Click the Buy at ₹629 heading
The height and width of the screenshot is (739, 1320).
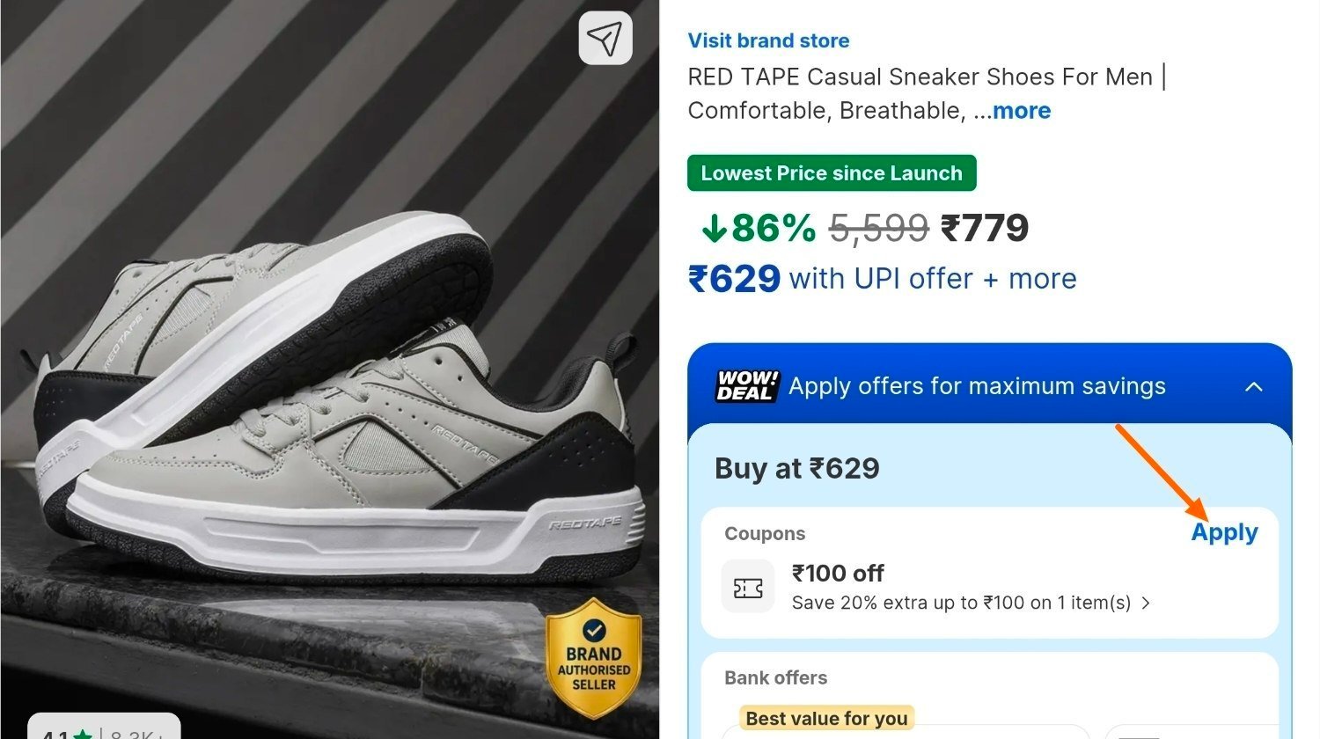(796, 469)
